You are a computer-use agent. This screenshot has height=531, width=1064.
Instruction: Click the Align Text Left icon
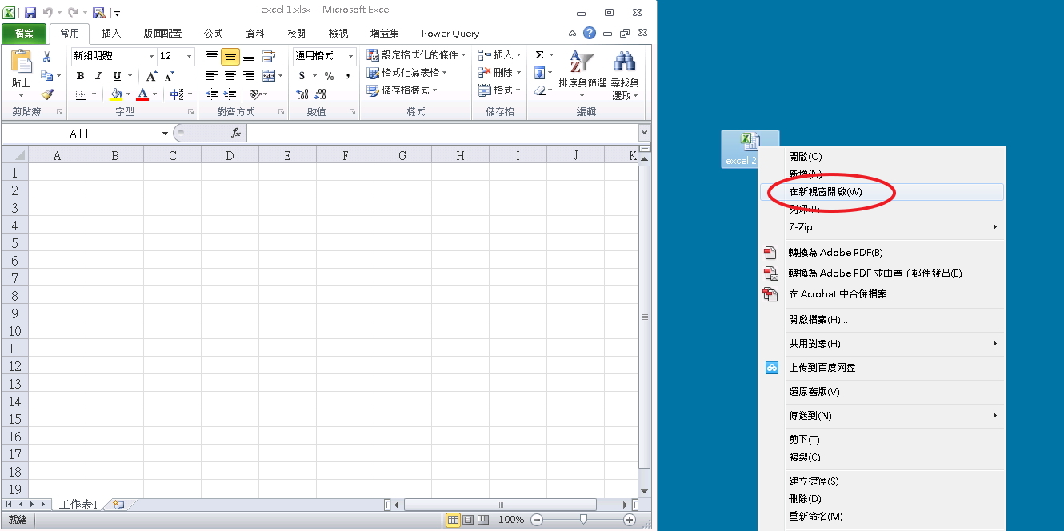[212, 76]
